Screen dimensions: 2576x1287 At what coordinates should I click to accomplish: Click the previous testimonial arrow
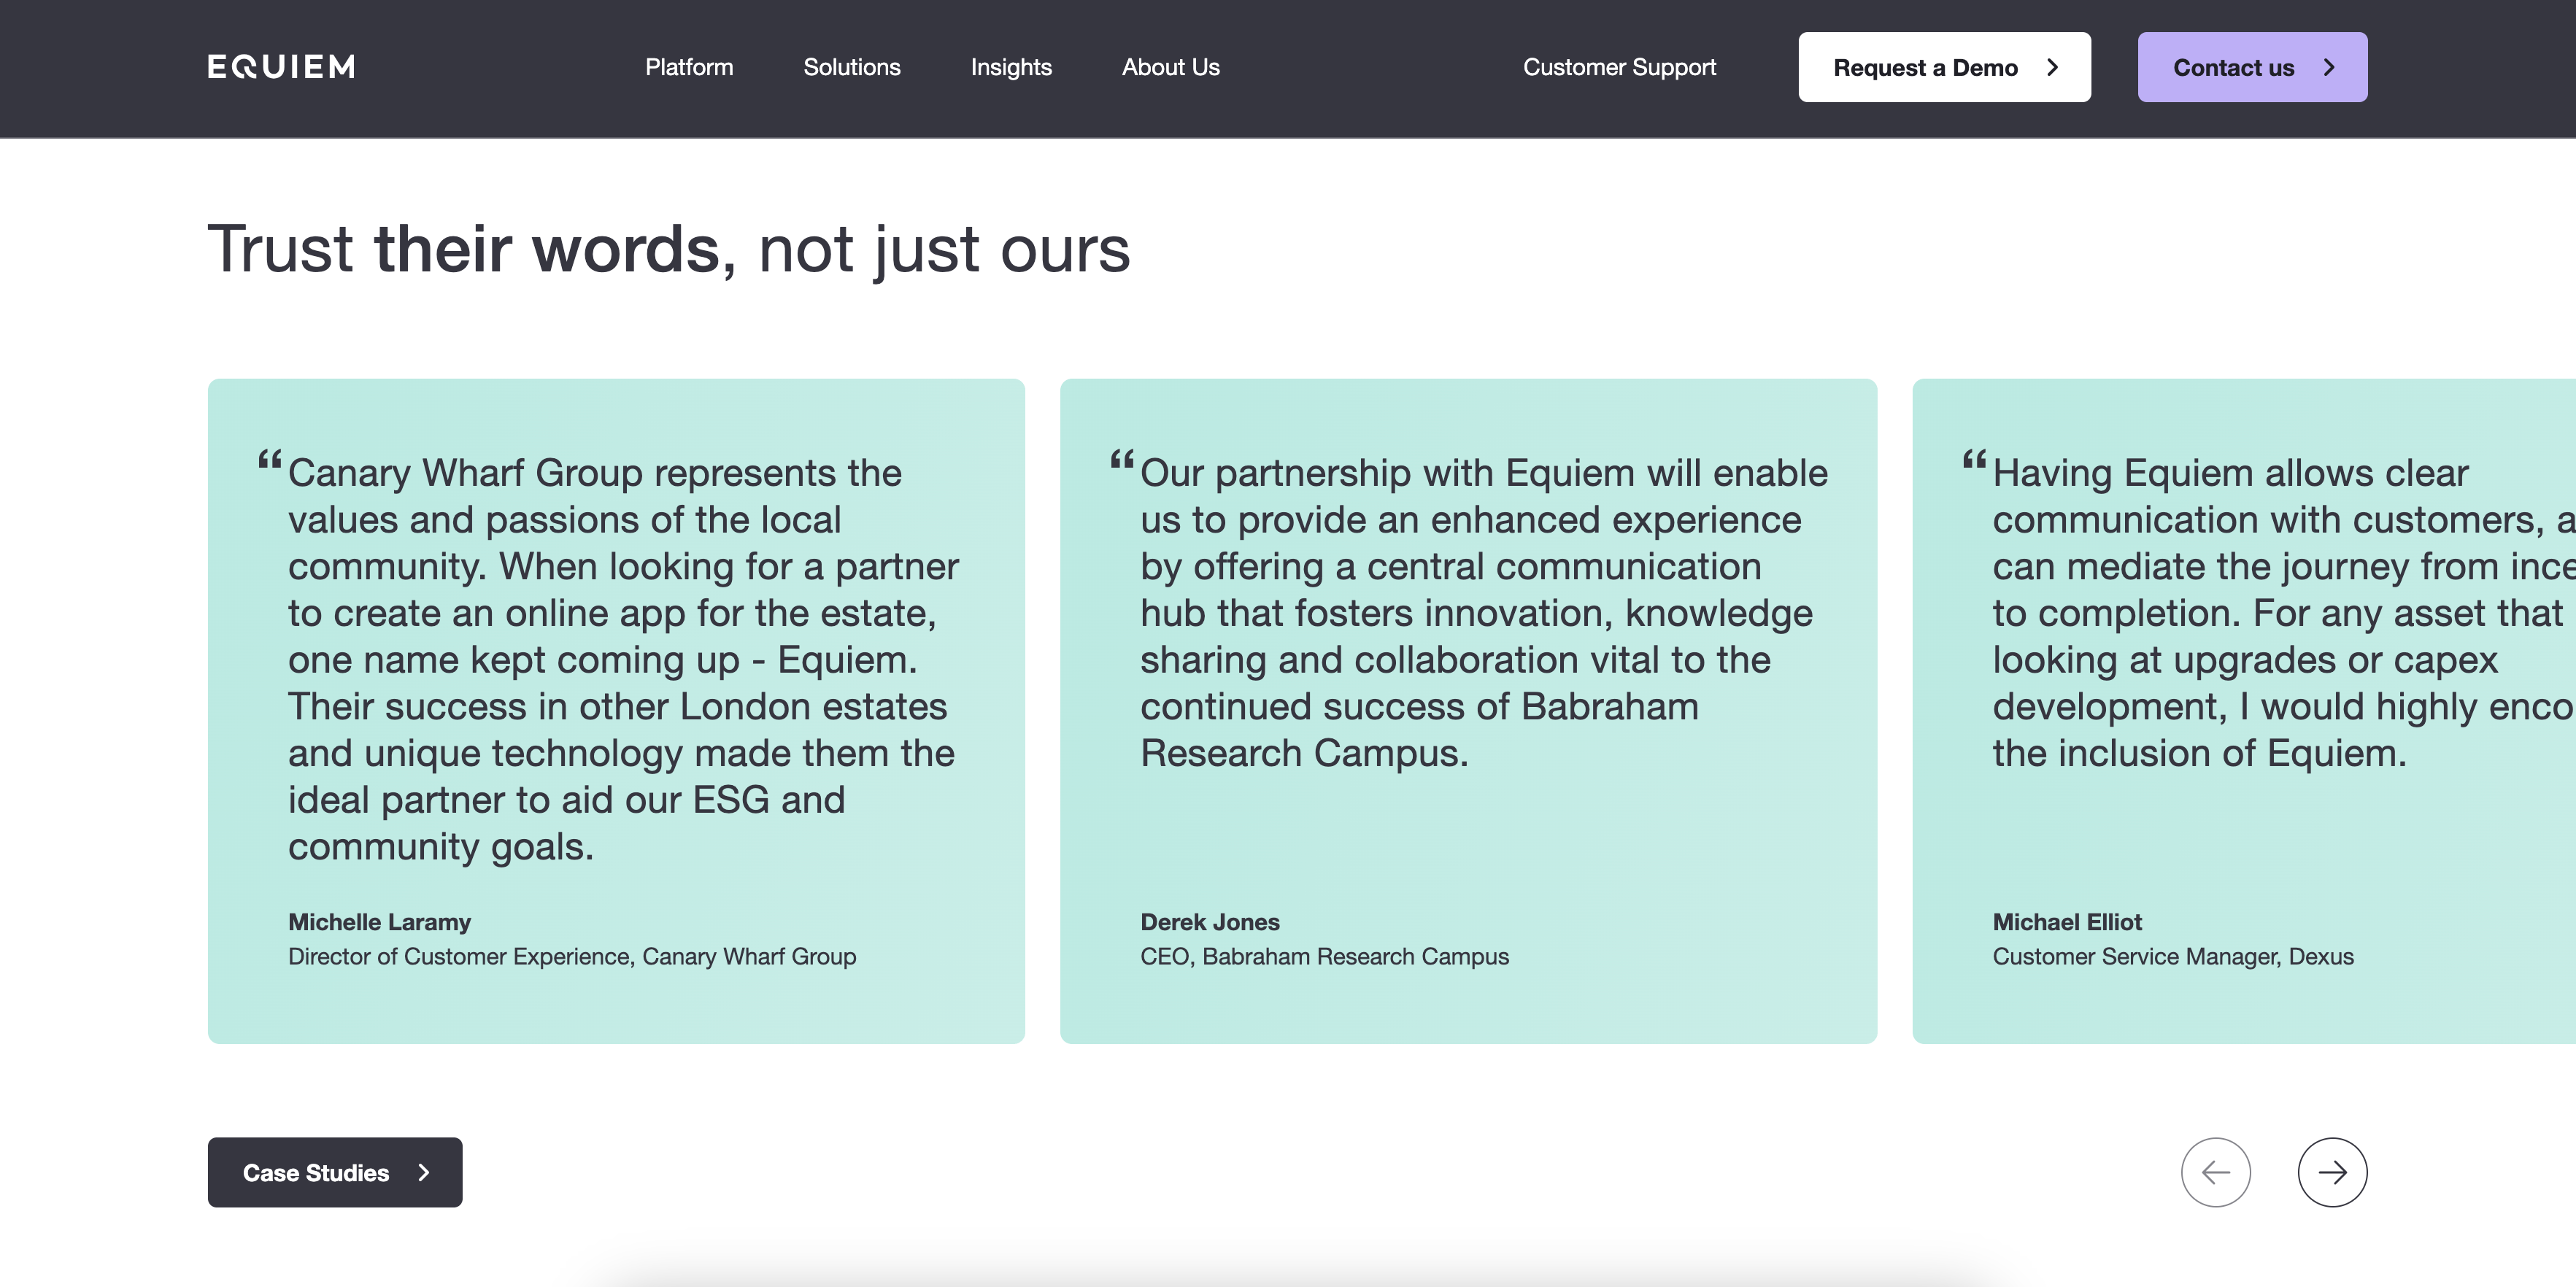coord(2215,1172)
